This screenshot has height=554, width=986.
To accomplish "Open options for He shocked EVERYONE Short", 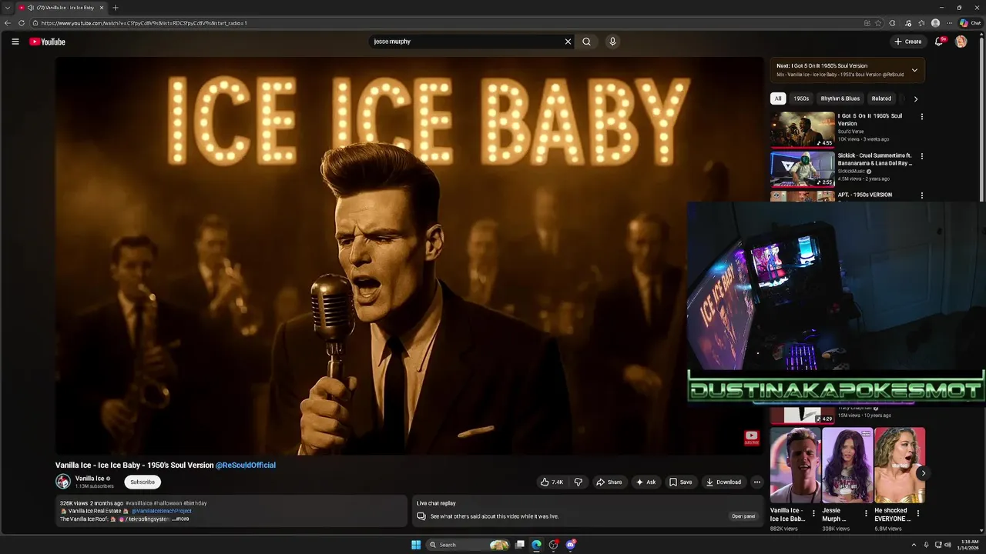I will pyautogui.click(x=917, y=513).
